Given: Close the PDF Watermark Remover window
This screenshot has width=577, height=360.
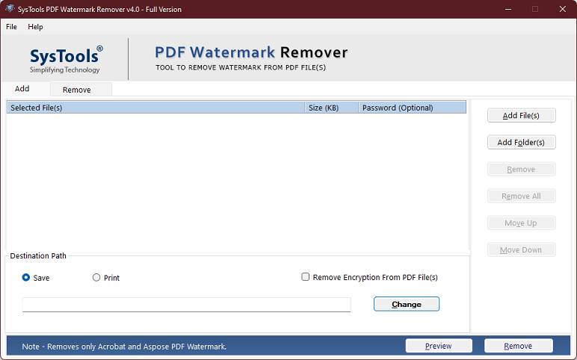Looking at the screenshot, I should coord(562,9).
